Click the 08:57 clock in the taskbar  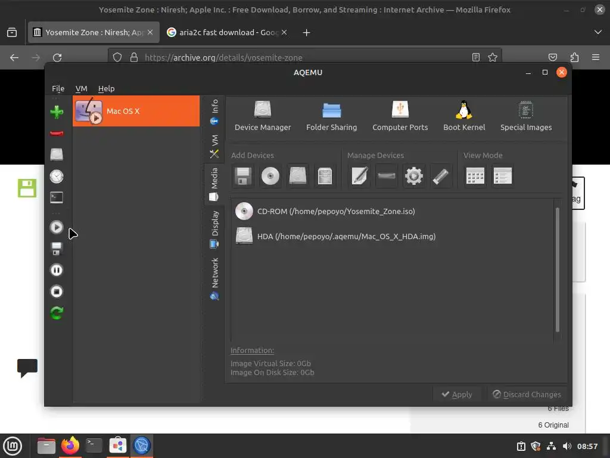587,446
